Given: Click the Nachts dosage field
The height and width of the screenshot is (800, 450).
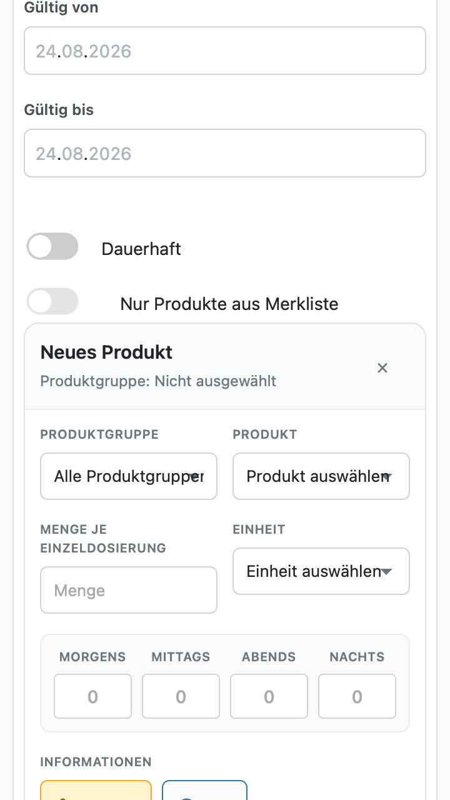Looking at the screenshot, I should coord(357,696).
